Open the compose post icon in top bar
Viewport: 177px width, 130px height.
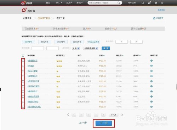coord(143,3)
